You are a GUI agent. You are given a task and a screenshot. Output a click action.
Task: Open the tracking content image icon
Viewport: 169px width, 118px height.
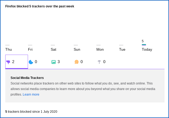(54, 62)
